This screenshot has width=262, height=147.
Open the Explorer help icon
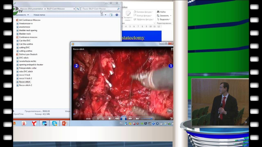pos(117,15)
